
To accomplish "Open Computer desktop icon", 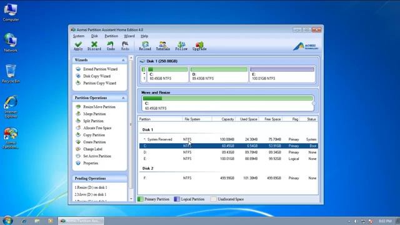I will pos(11,12).
